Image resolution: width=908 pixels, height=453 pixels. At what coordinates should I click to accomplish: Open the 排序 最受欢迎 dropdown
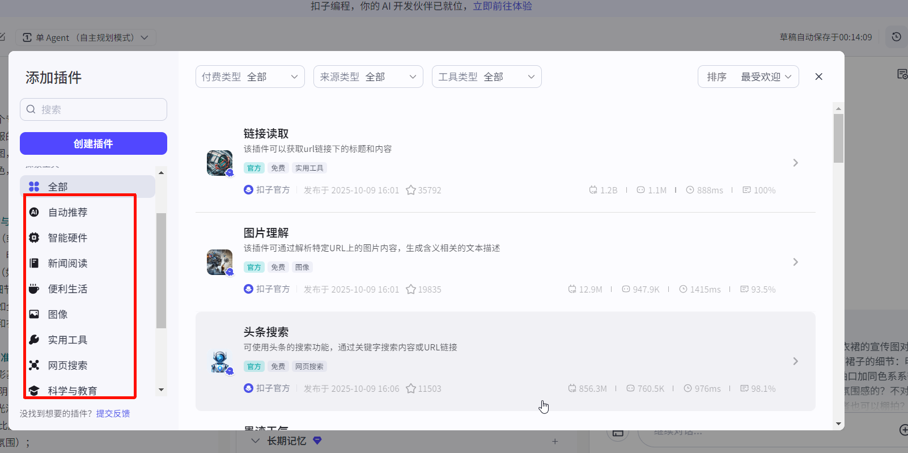(748, 77)
